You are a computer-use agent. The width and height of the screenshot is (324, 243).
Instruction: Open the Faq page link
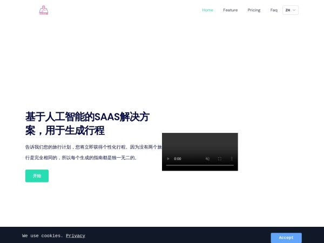pos(274,10)
